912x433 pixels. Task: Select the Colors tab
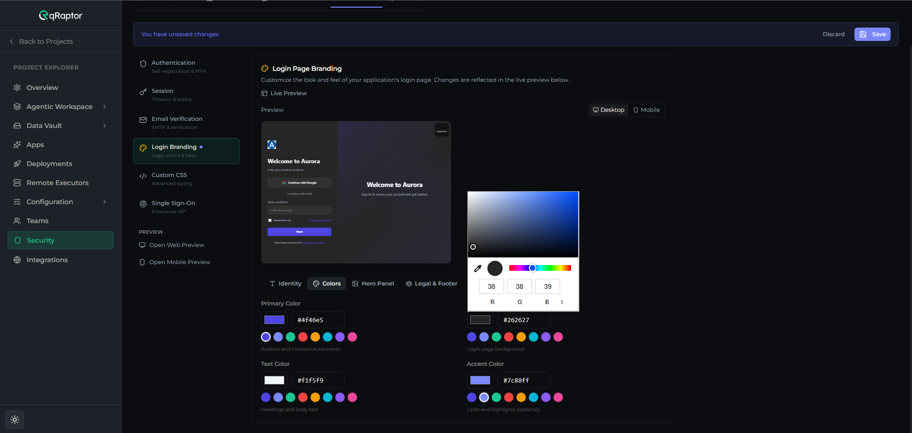(327, 284)
